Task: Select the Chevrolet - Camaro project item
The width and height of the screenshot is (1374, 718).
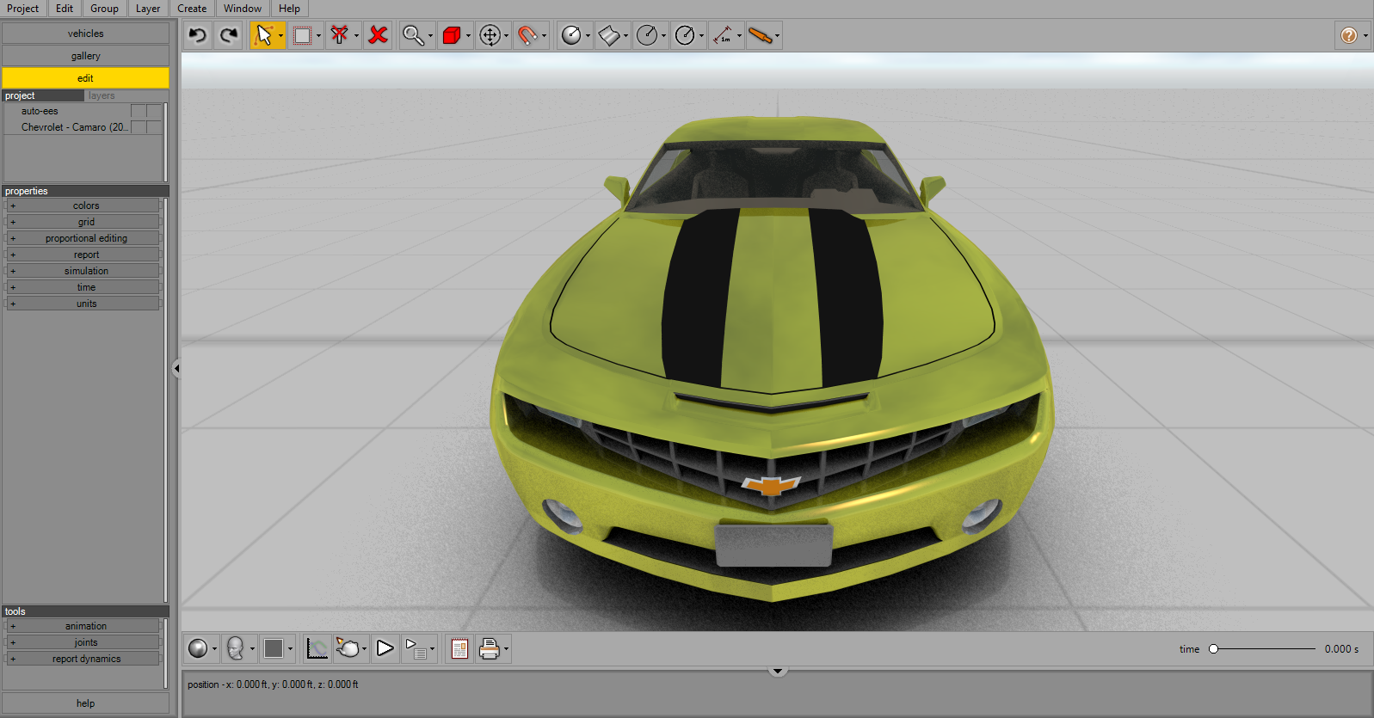Action: click(x=75, y=127)
